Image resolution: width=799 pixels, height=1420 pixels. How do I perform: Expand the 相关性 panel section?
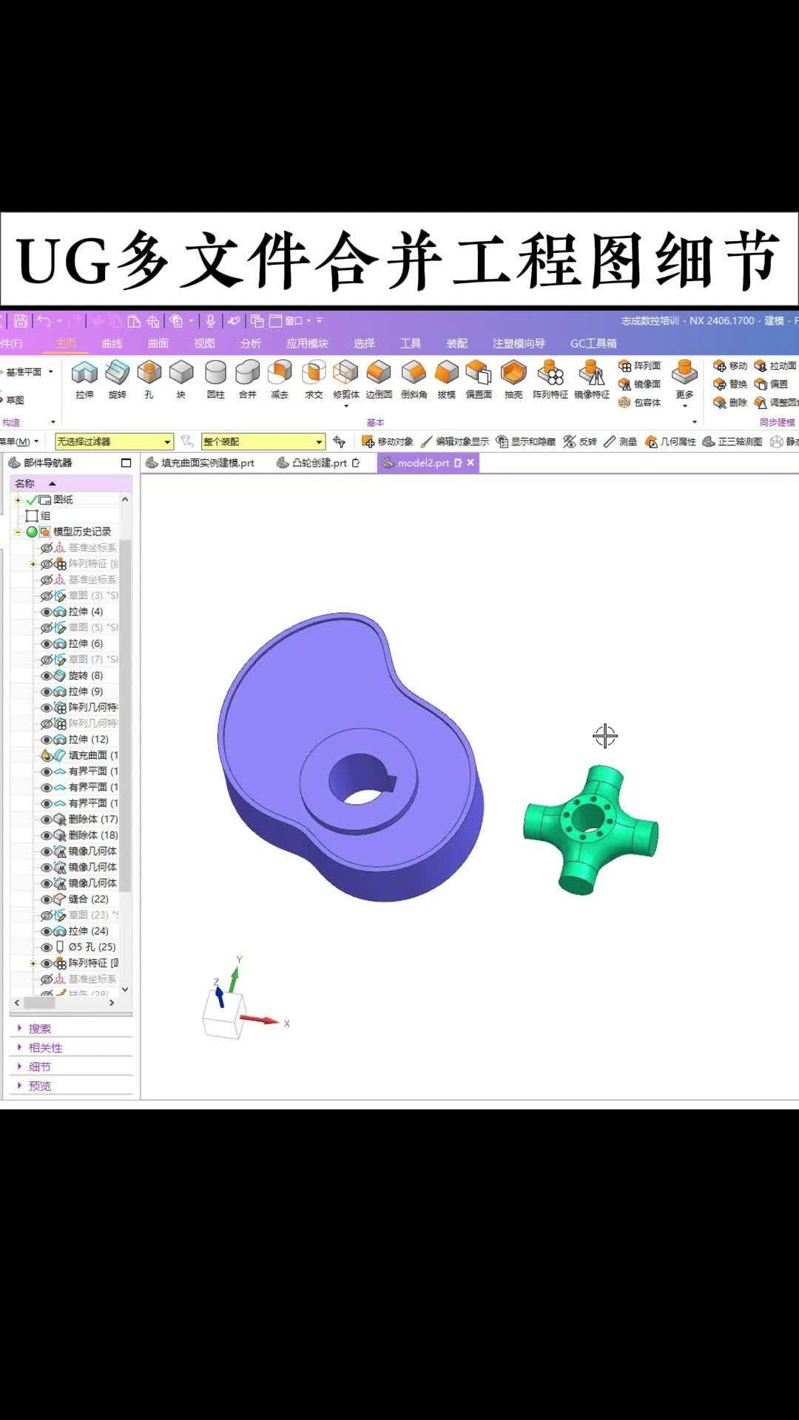point(45,1047)
